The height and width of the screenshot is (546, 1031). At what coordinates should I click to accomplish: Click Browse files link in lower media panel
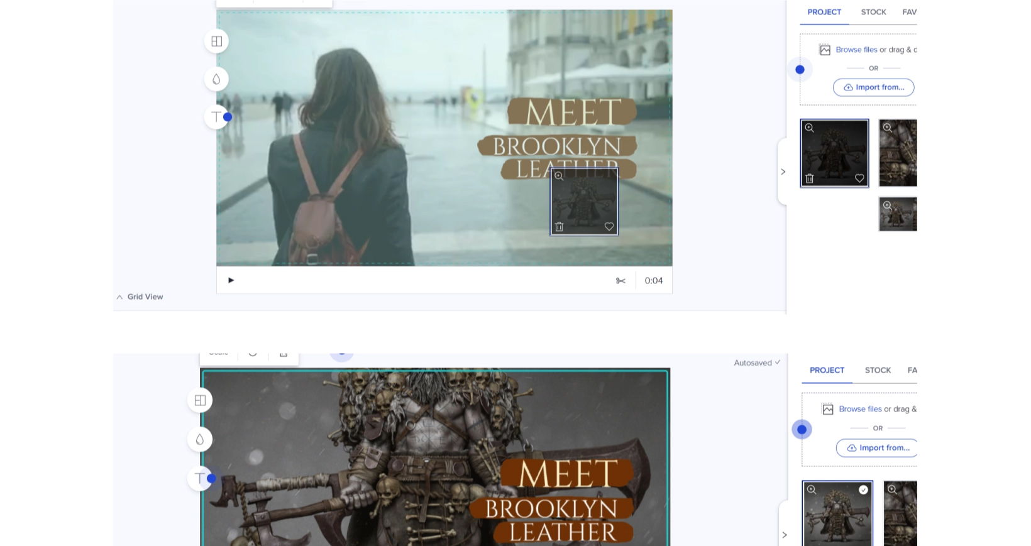click(860, 409)
